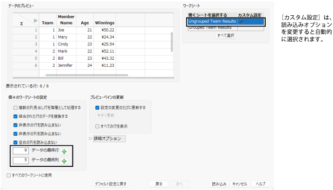Click horizontal scrollbar of data preview
This screenshot has width=333, height=190.
coord(87,75)
